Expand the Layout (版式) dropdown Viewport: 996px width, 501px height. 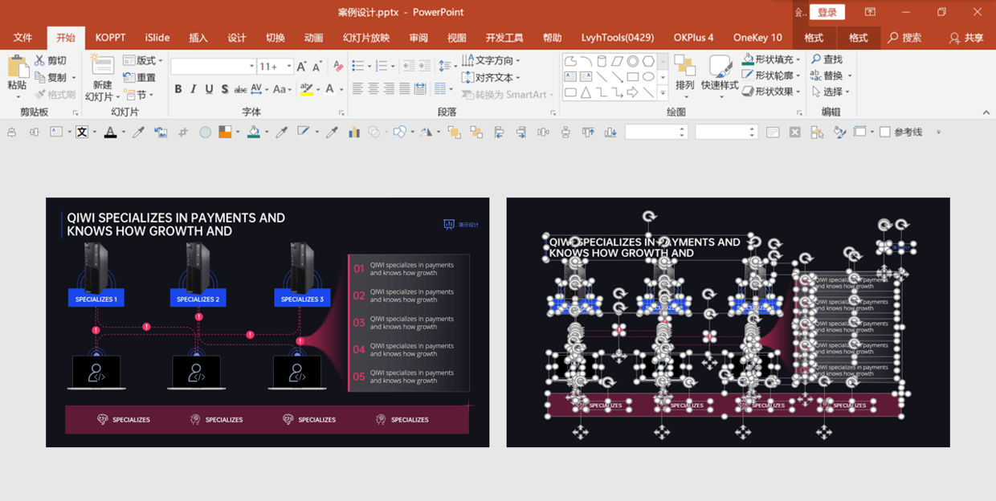161,60
